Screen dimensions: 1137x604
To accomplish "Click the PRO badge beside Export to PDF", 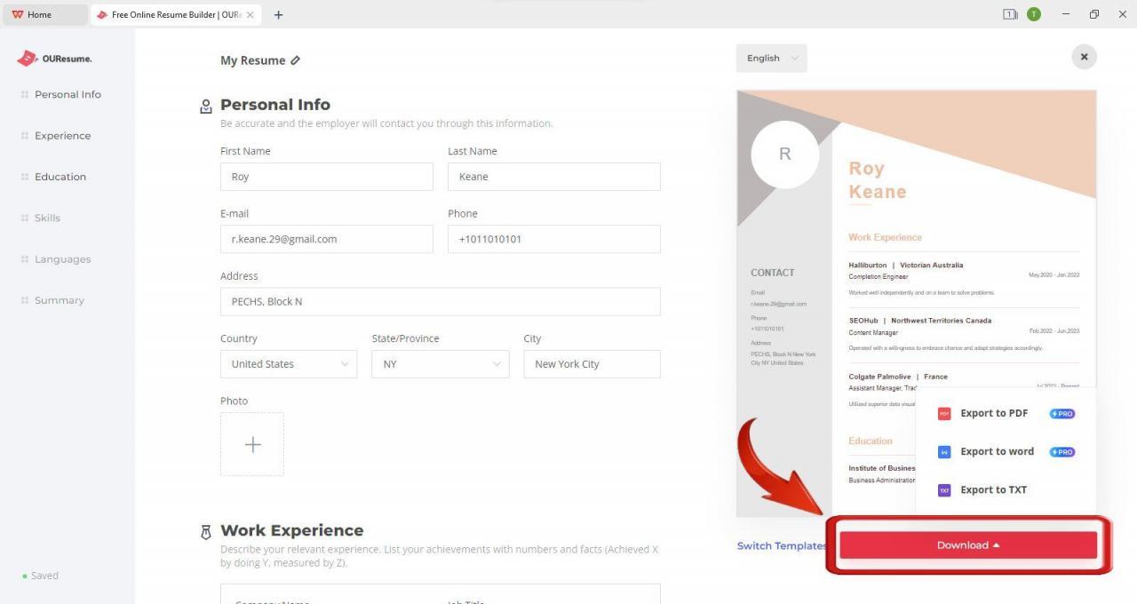I will tap(1062, 413).
